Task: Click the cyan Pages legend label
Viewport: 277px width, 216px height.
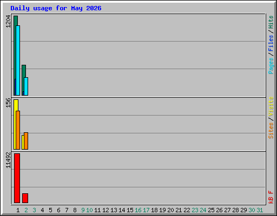Action: pyautogui.click(x=271, y=66)
